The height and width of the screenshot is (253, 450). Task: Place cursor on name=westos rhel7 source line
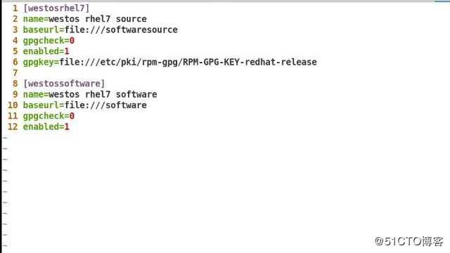(84, 19)
